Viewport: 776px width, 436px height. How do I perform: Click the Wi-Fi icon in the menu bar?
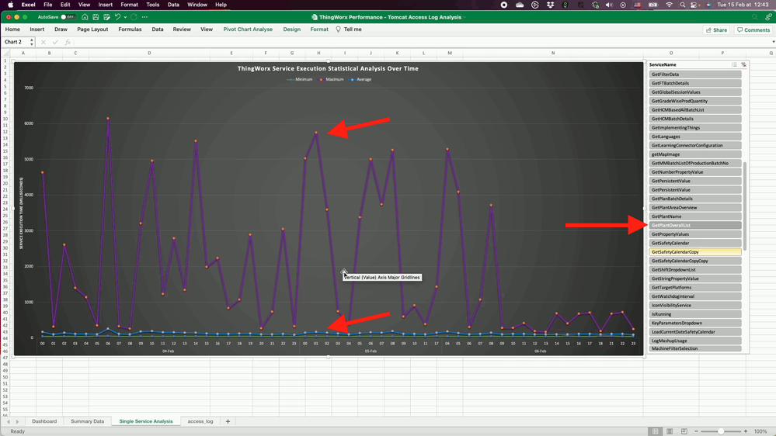point(669,5)
